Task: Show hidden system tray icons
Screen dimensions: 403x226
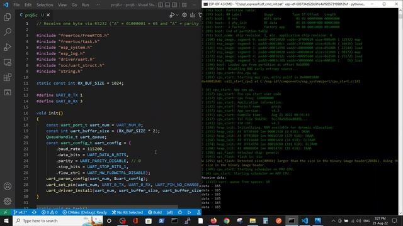Action: click(333, 221)
